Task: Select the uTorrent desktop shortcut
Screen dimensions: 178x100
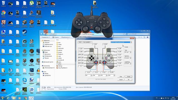Action: point(32,4)
